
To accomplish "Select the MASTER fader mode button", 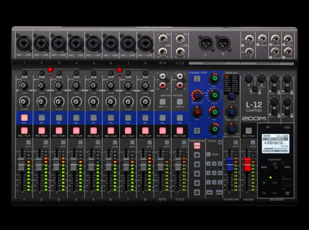I will pyautogui.click(x=197, y=146).
